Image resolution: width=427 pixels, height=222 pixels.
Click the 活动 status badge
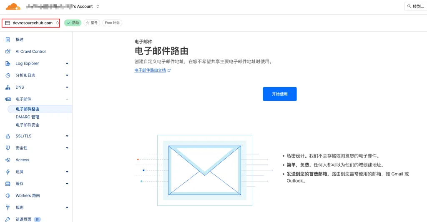point(73,23)
